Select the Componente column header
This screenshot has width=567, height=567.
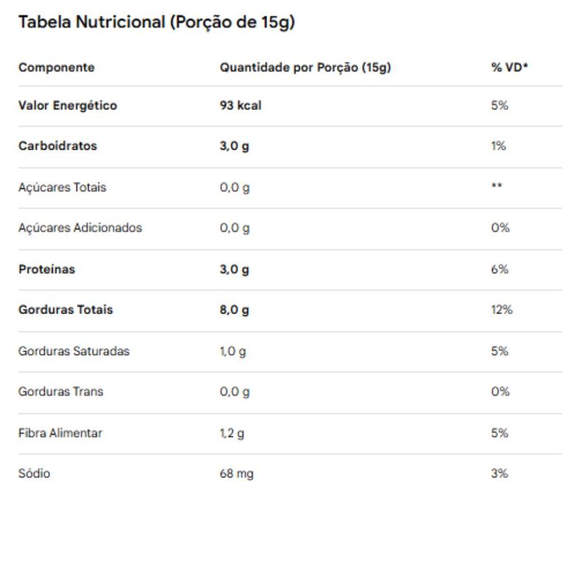pyautogui.click(x=57, y=67)
